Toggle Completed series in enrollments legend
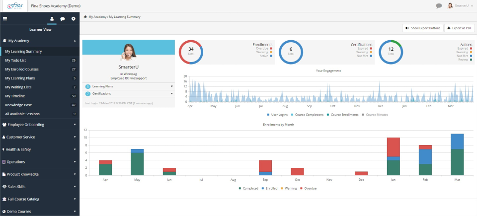The width and height of the screenshot is (477, 216). [249, 188]
